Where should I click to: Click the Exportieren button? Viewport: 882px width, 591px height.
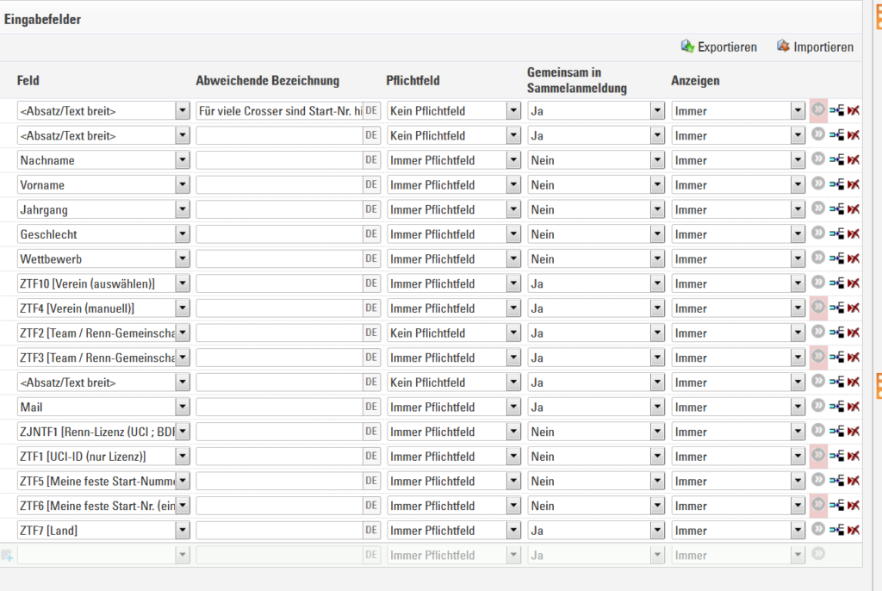719,47
